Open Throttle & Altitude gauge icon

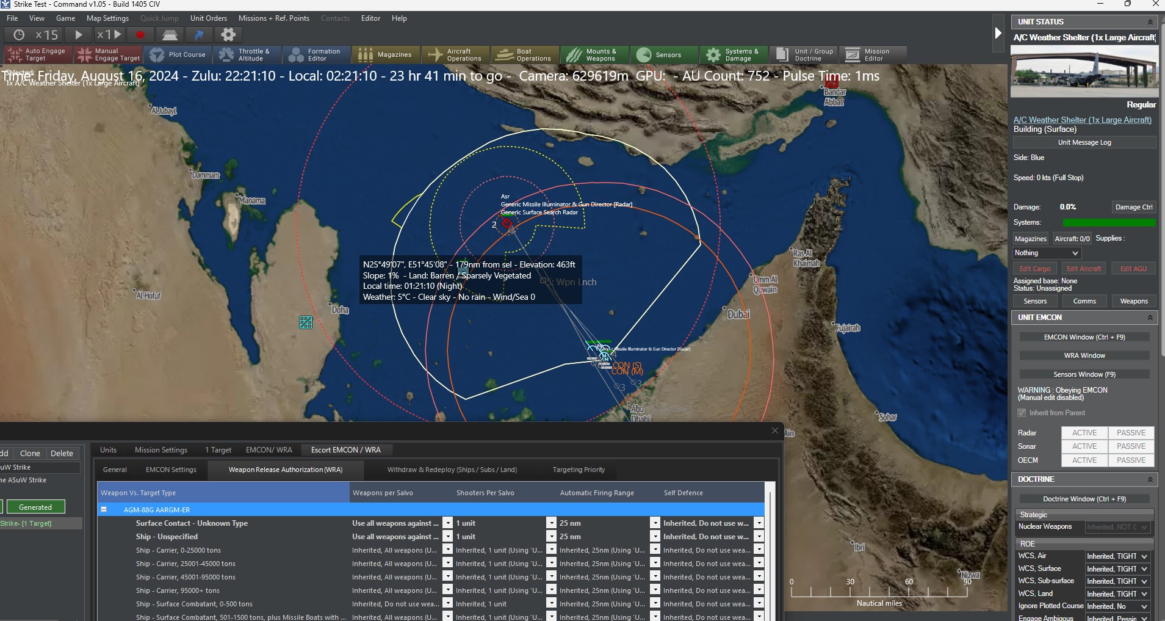tap(226, 54)
